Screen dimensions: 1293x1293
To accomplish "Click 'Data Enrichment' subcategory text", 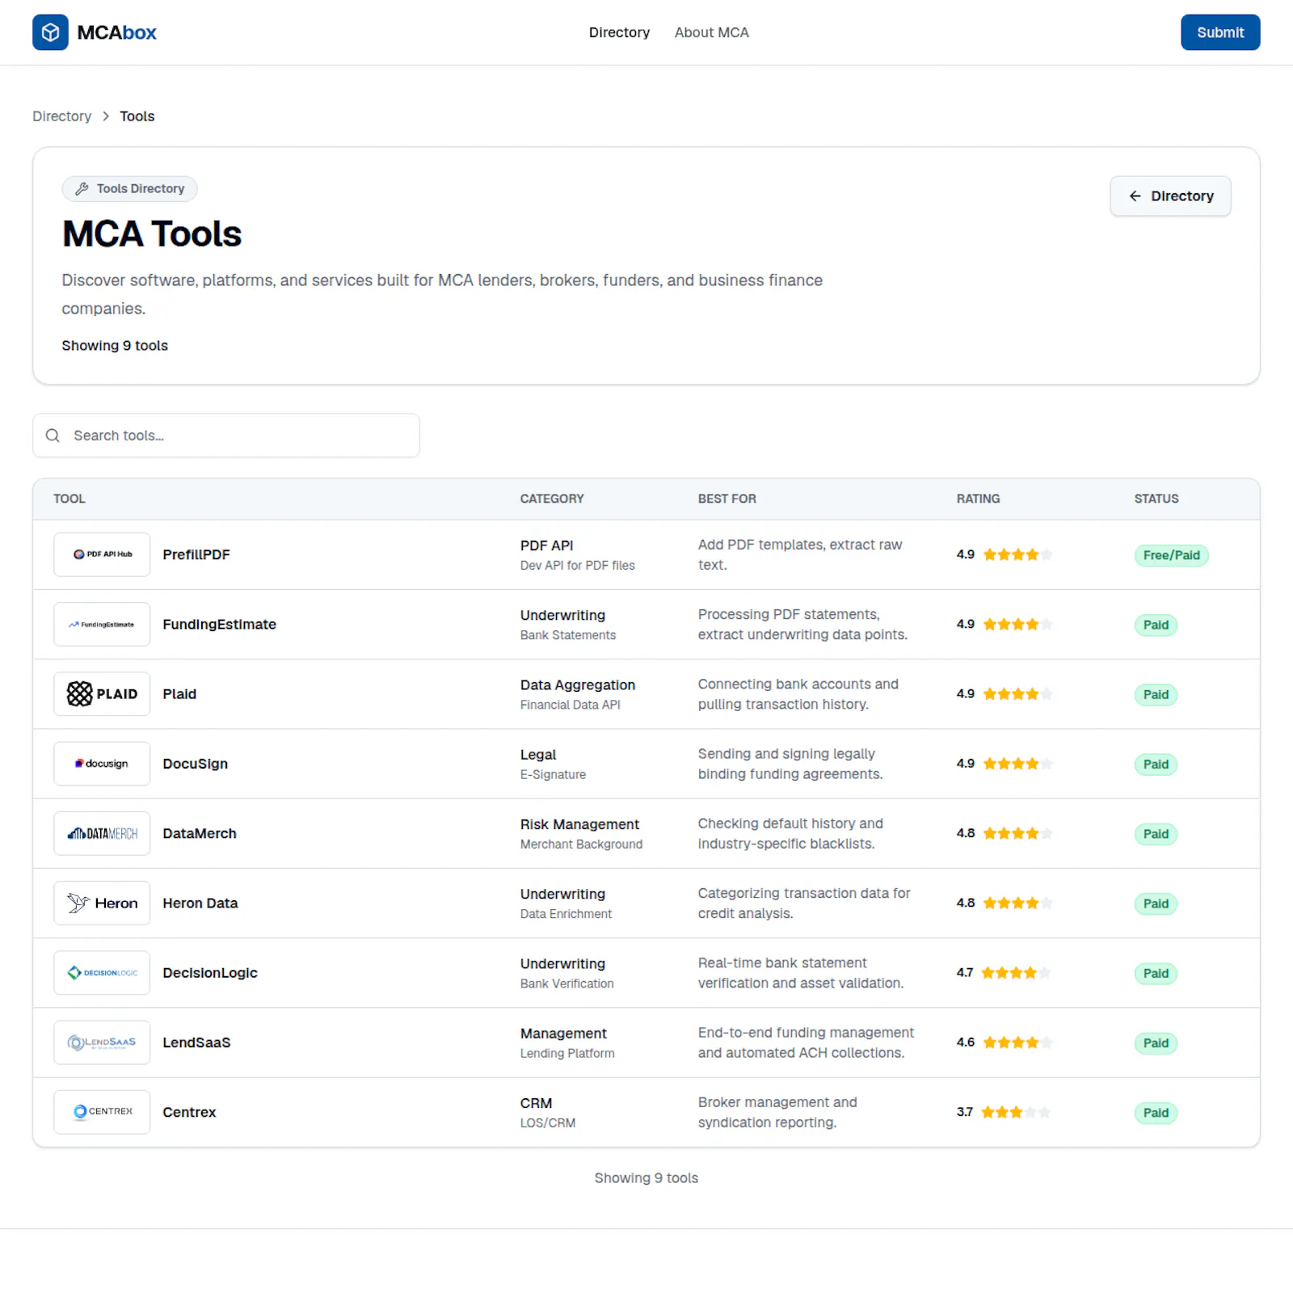I will coord(566,914).
